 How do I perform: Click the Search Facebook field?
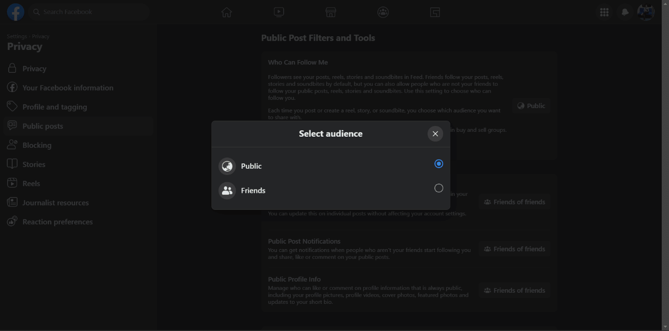[x=90, y=12]
